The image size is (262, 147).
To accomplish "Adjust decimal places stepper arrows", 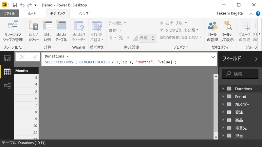I will tap(153, 38).
